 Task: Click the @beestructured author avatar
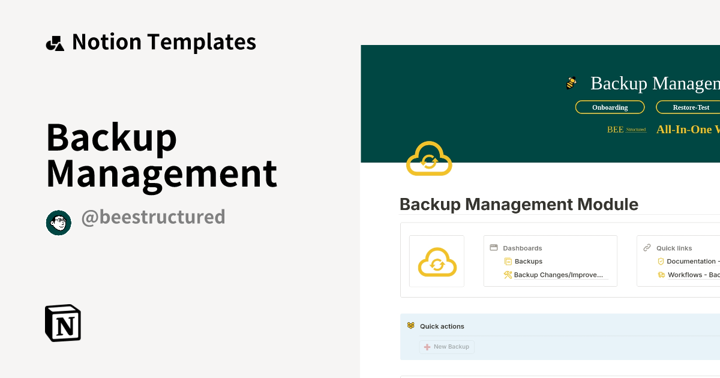point(58,222)
